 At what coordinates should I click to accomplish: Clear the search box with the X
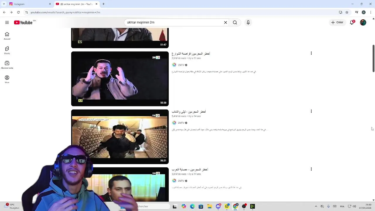[x=226, y=23]
